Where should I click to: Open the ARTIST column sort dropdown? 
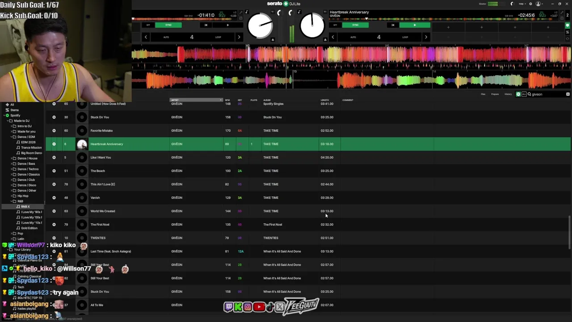point(221,100)
